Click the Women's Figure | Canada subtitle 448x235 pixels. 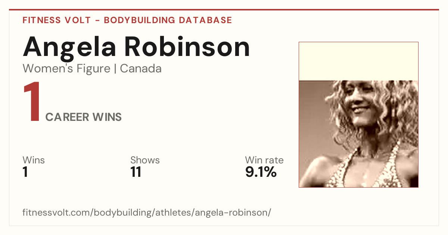pos(92,69)
